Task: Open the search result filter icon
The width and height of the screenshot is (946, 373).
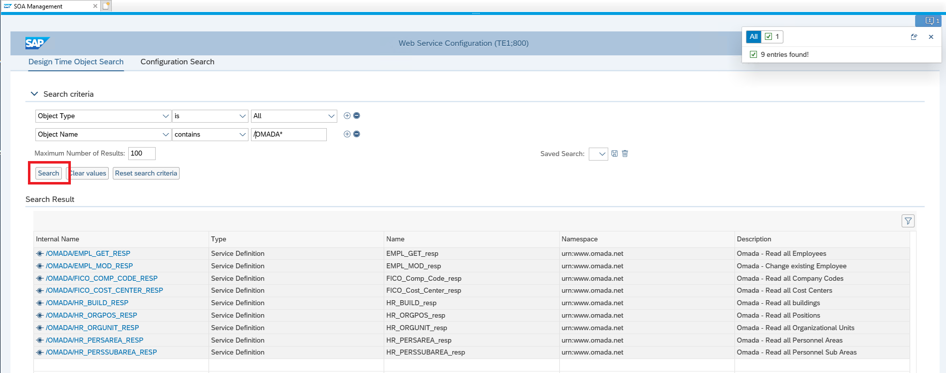Action: pyautogui.click(x=908, y=221)
